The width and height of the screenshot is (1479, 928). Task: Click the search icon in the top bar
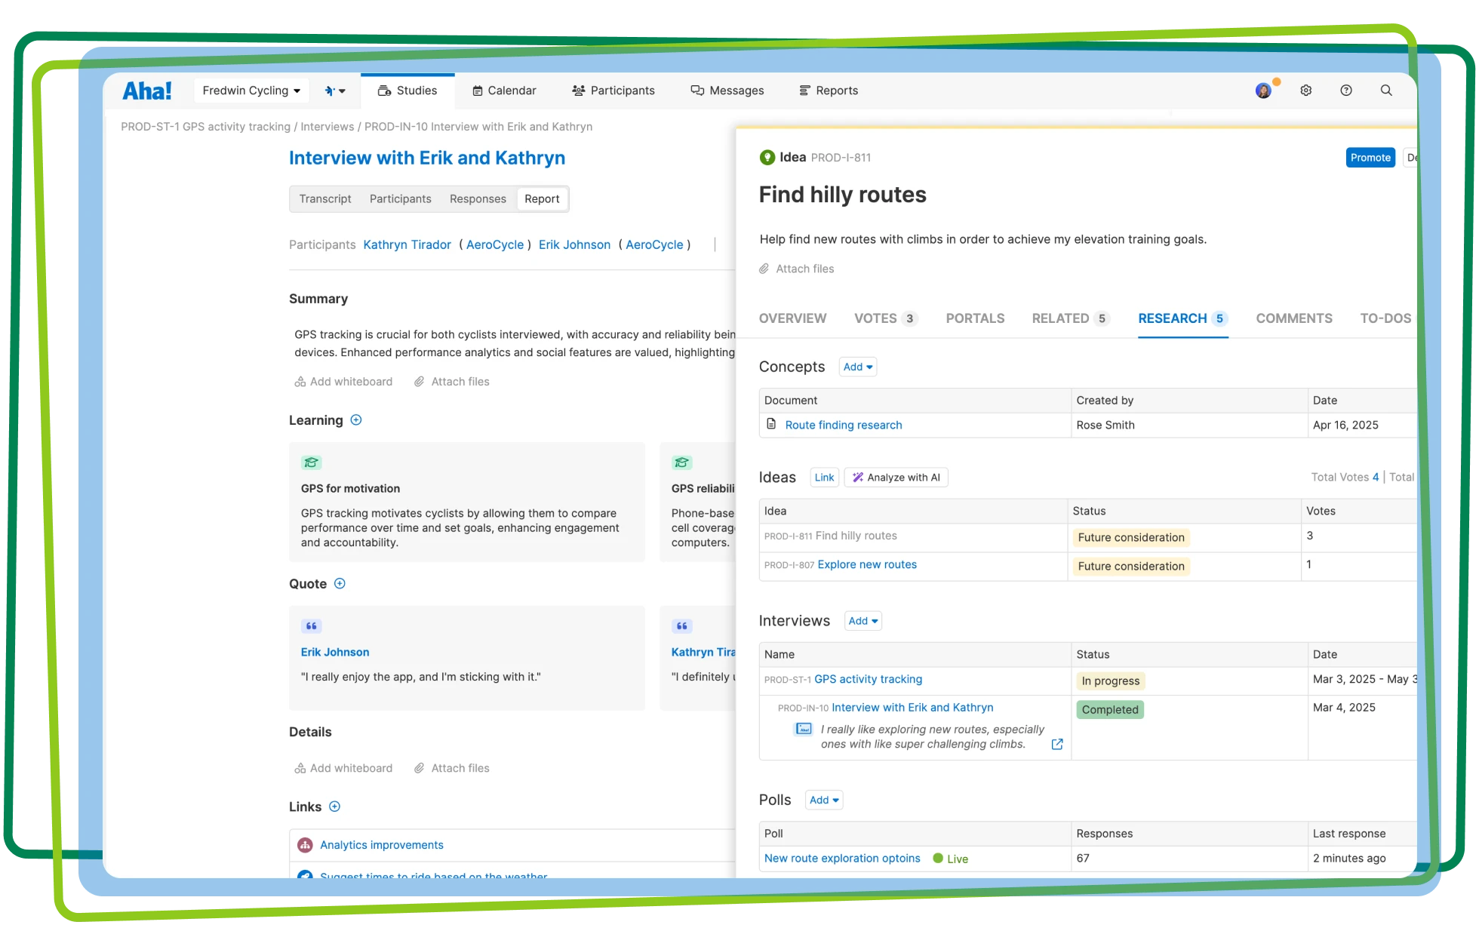click(1386, 90)
